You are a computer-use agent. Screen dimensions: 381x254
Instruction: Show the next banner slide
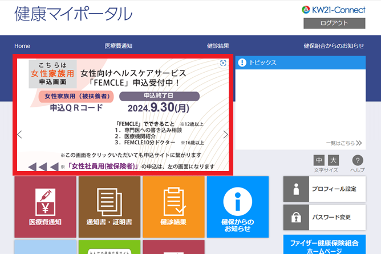(x=225, y=134)
